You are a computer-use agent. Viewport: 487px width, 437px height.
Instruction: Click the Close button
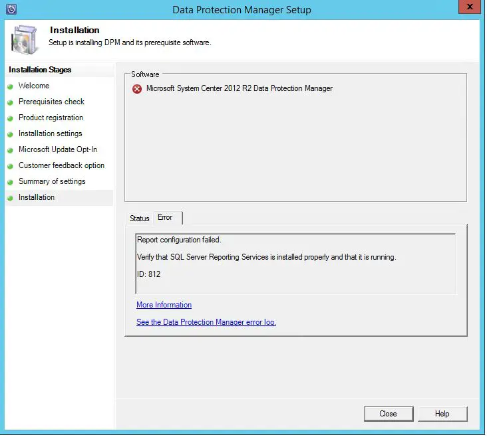[x=389, y=414]
